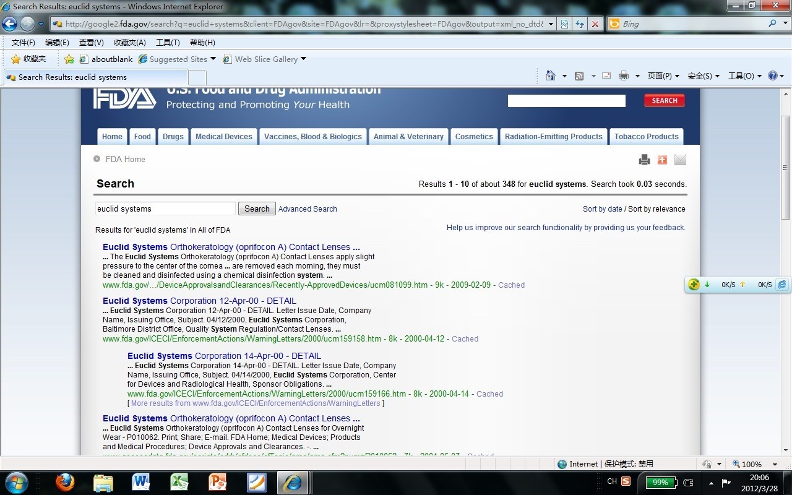Open Microsoft Word from the taskbar
Viewport: 792px width, 495px height.
click(141, 482)
